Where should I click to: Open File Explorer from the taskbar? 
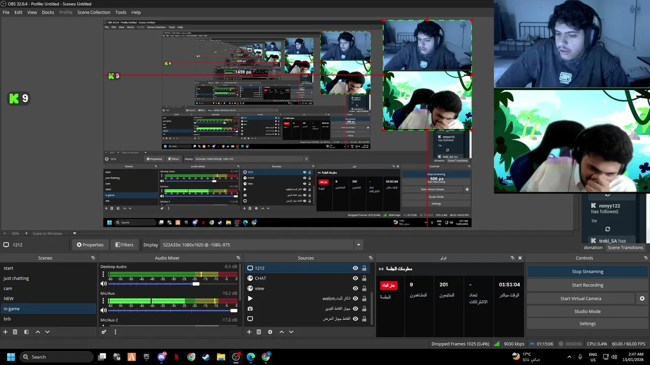pos(221,357)
